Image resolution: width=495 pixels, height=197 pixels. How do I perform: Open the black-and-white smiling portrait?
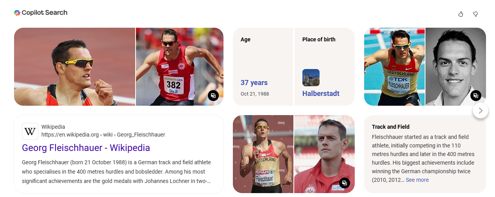[x=456, y=67]
